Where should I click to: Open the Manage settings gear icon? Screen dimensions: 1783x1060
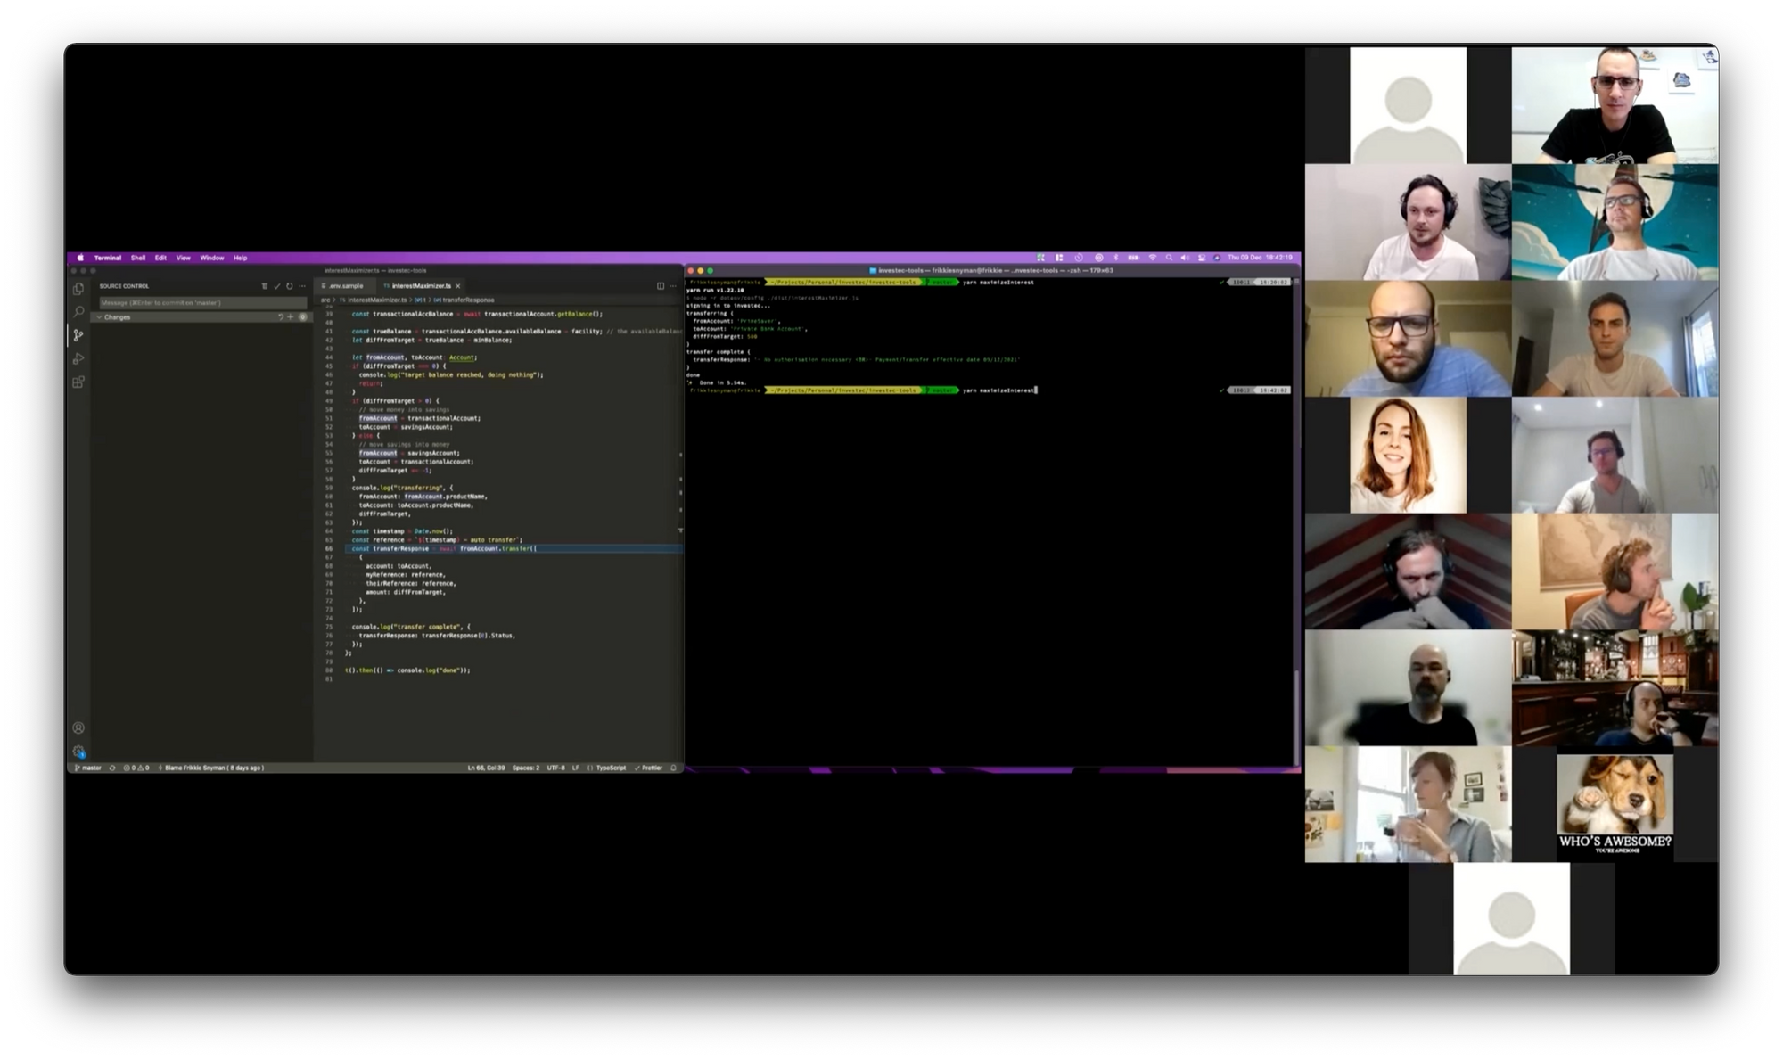[78, 752]
